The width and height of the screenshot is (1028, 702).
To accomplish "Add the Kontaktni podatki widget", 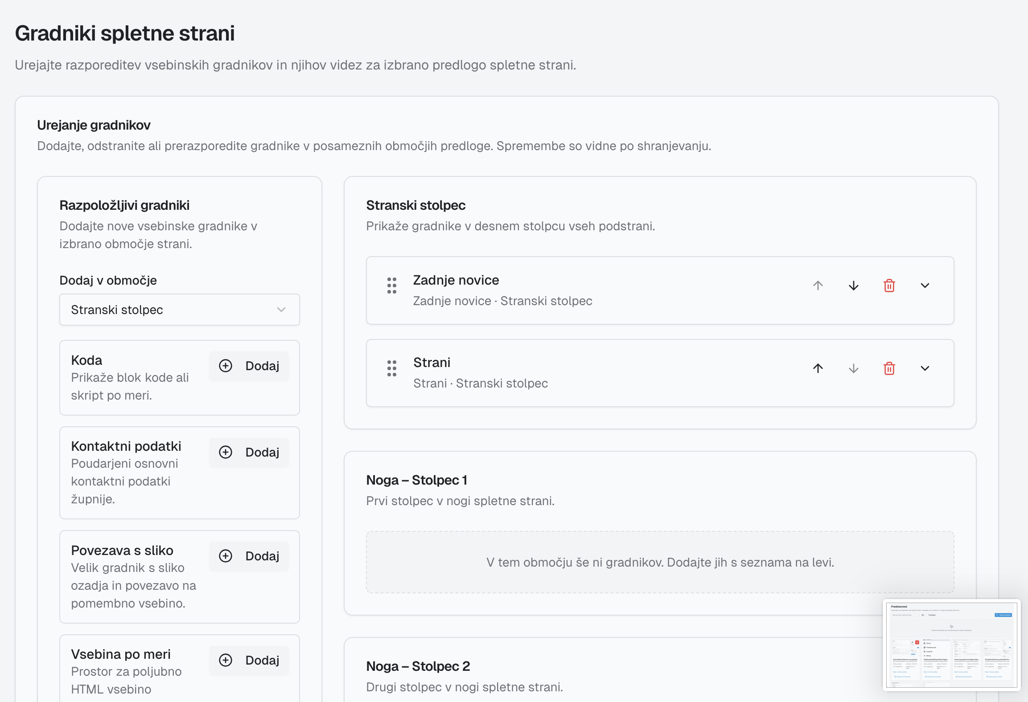I will (x=249, y=452).
